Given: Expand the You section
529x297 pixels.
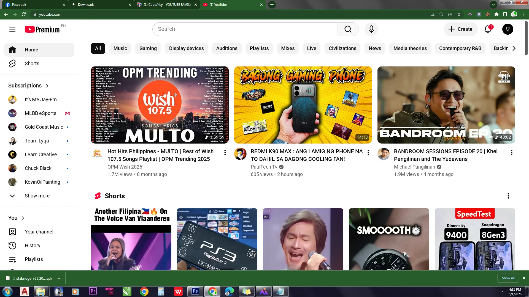Looking at the screenshot, I should tap(17, 218).
